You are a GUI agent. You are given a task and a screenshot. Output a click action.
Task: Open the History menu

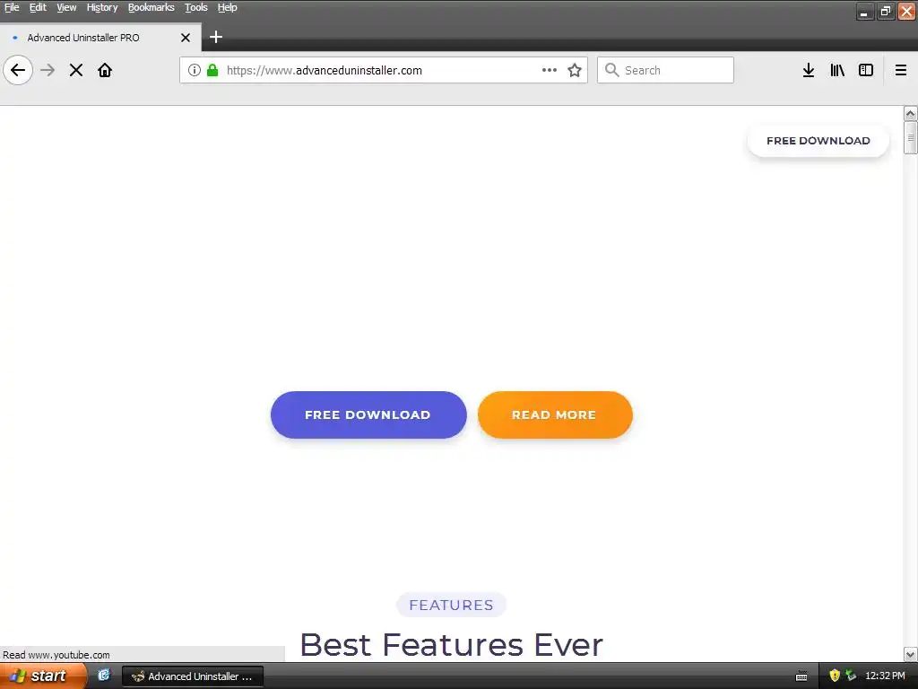pyautogui.click(x=102, y=7)
